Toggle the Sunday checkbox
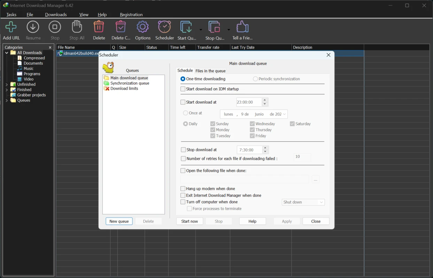This screenshot has width=433, height=278. pyautogui.click(x=212, y=124)
